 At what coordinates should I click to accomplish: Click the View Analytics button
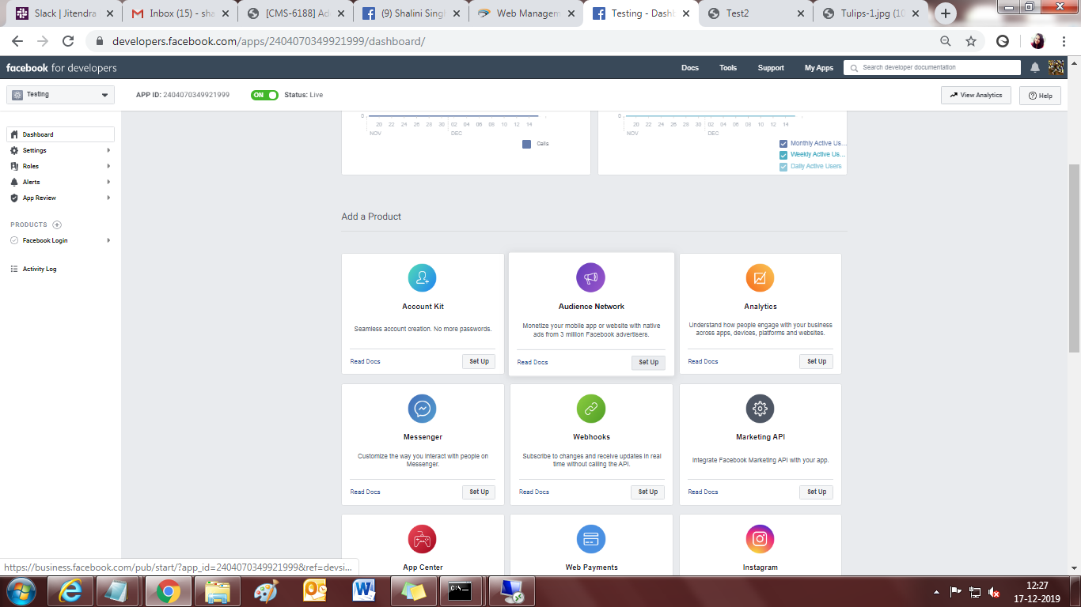tap(976, 95)
